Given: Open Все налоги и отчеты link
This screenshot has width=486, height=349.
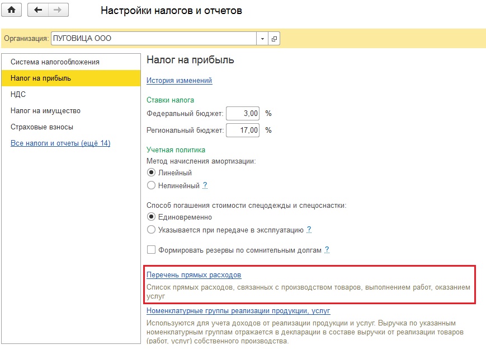Looking at the screenshot, I should pos(60,143).
